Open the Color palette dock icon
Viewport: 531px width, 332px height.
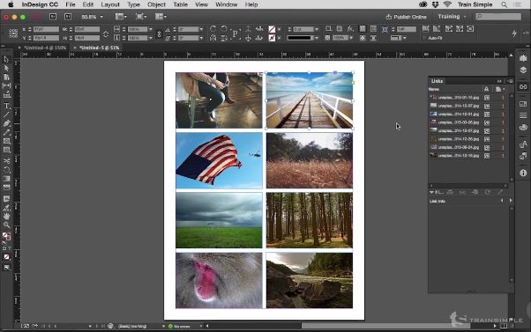click(523, 128)
